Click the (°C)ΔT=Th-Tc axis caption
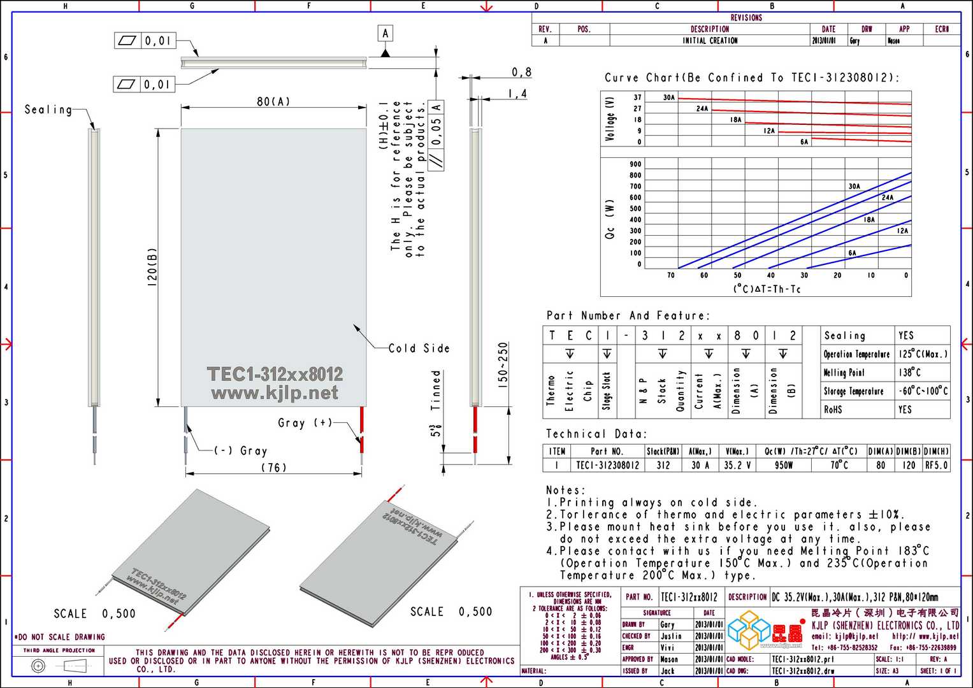 pos(767,289)
